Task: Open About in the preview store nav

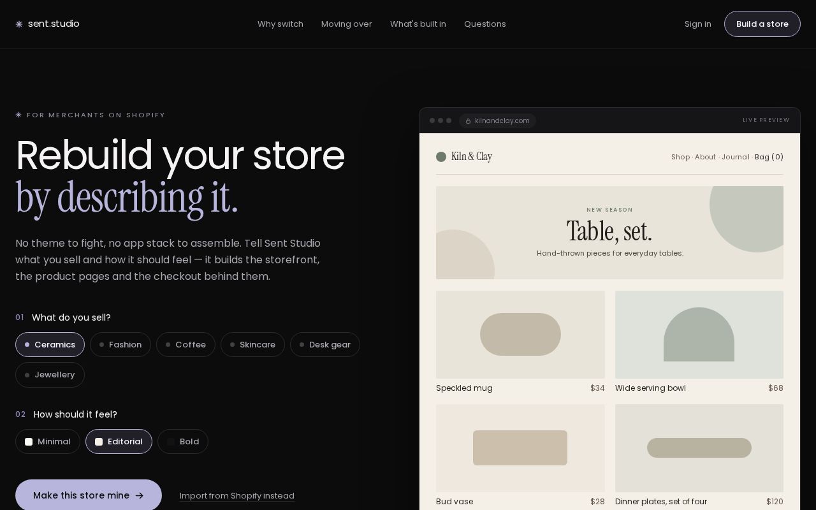Action: 705,157
